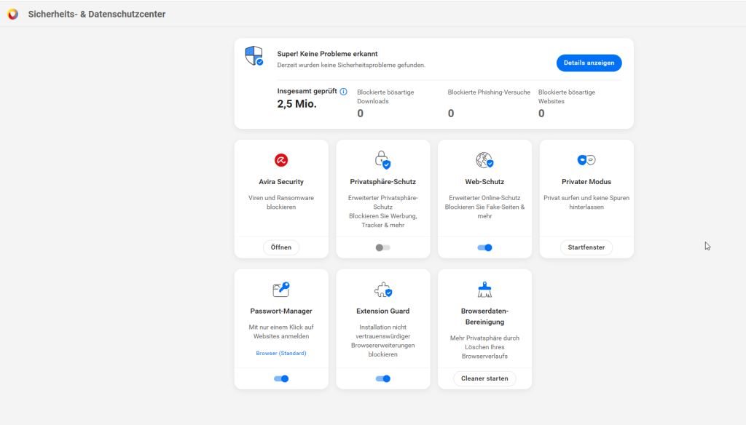Viewport: 746px width, 425px height.
Task: Click the Web-Schutz globe icon
Action: click(x=484, y=160)
